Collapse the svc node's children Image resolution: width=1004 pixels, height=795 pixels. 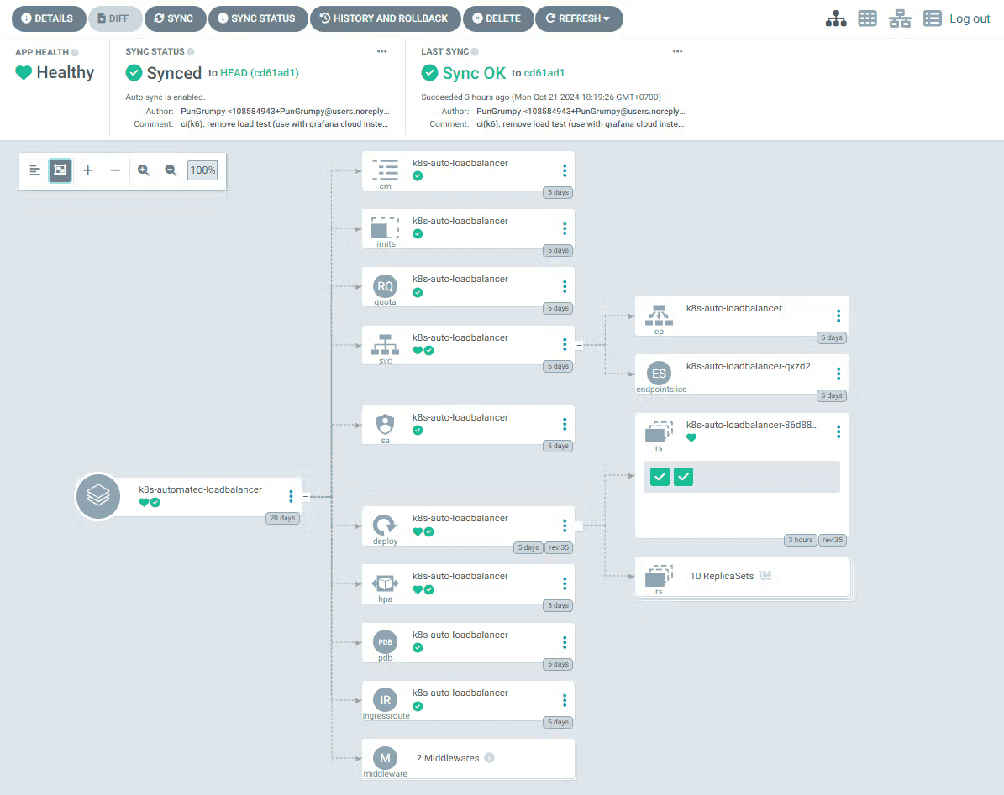pyautogui.click(x=578, y=344)
